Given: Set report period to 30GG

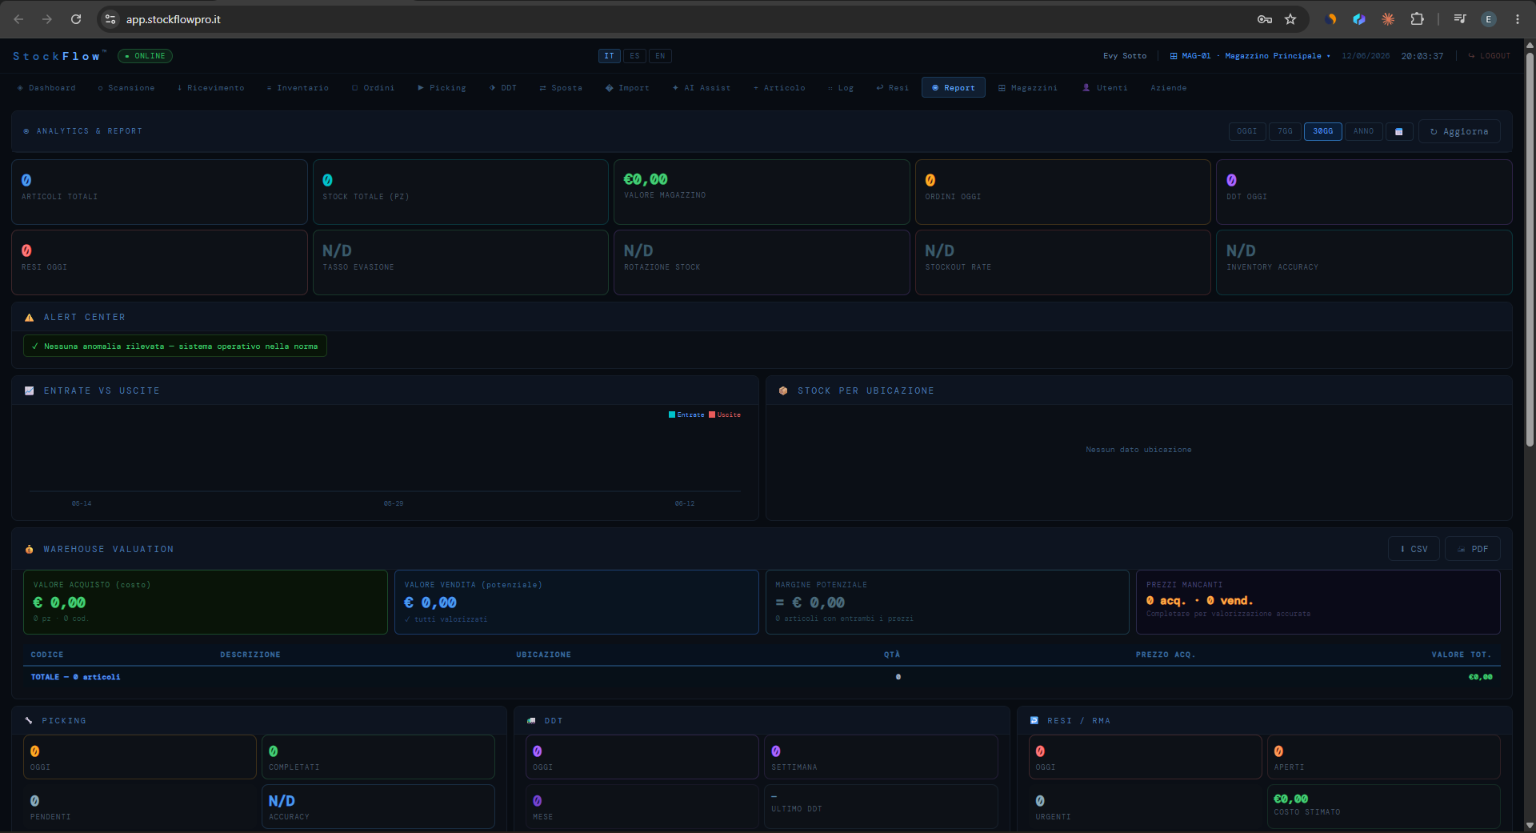Looking at the screenshot, I should [1323, 131].
